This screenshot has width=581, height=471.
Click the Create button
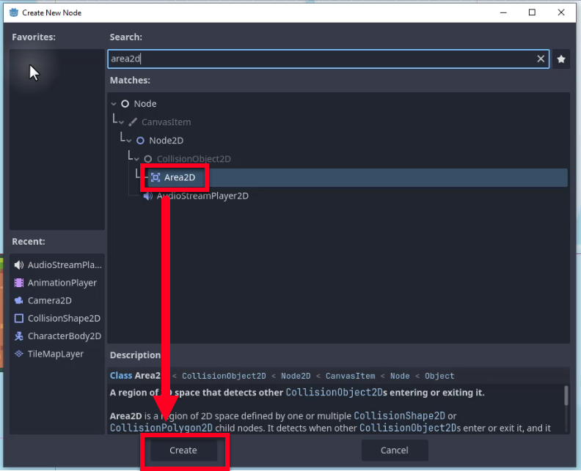pos(183,450)
